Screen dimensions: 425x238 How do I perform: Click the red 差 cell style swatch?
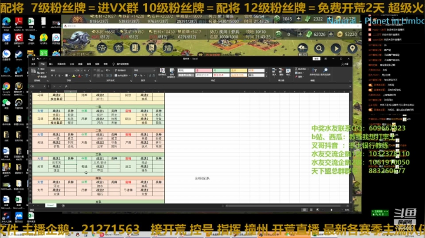click(203, 70)
